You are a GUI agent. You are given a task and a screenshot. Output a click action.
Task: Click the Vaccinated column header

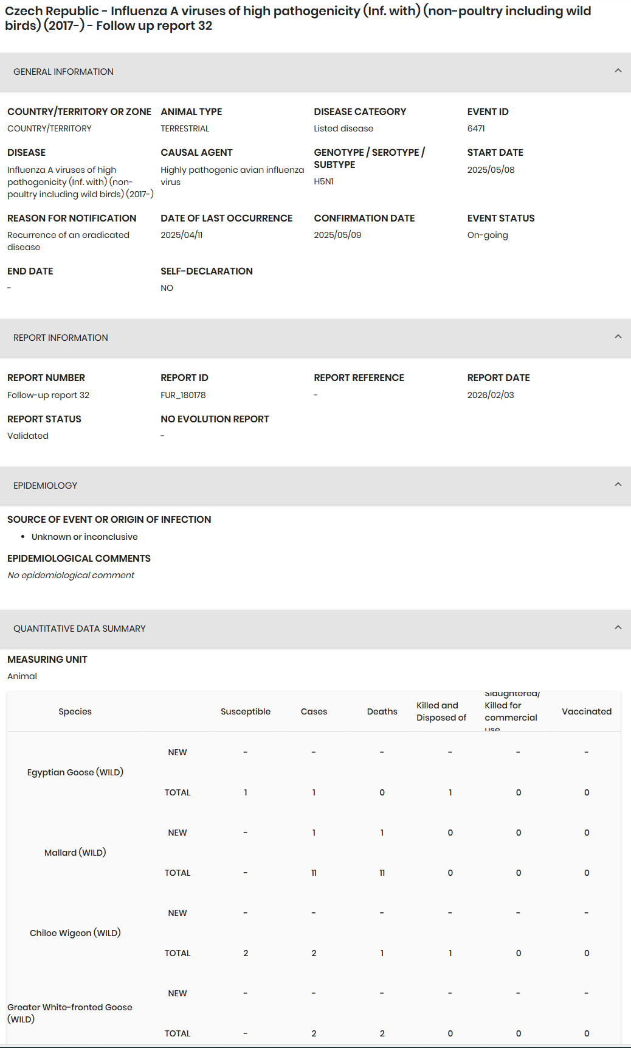586,711
